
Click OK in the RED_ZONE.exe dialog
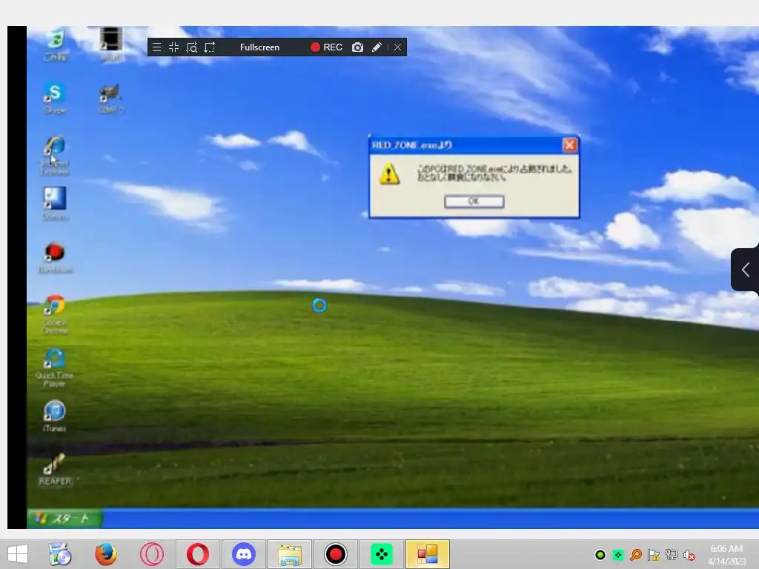[x=474, y=202]
